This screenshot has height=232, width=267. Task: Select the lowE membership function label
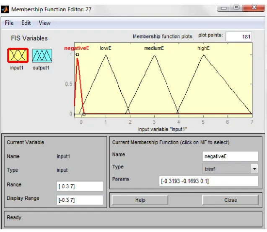pyautogui.click(x=106, y=48)
